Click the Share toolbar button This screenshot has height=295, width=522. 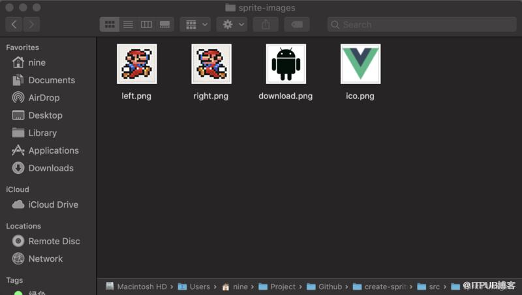(266, 25)
